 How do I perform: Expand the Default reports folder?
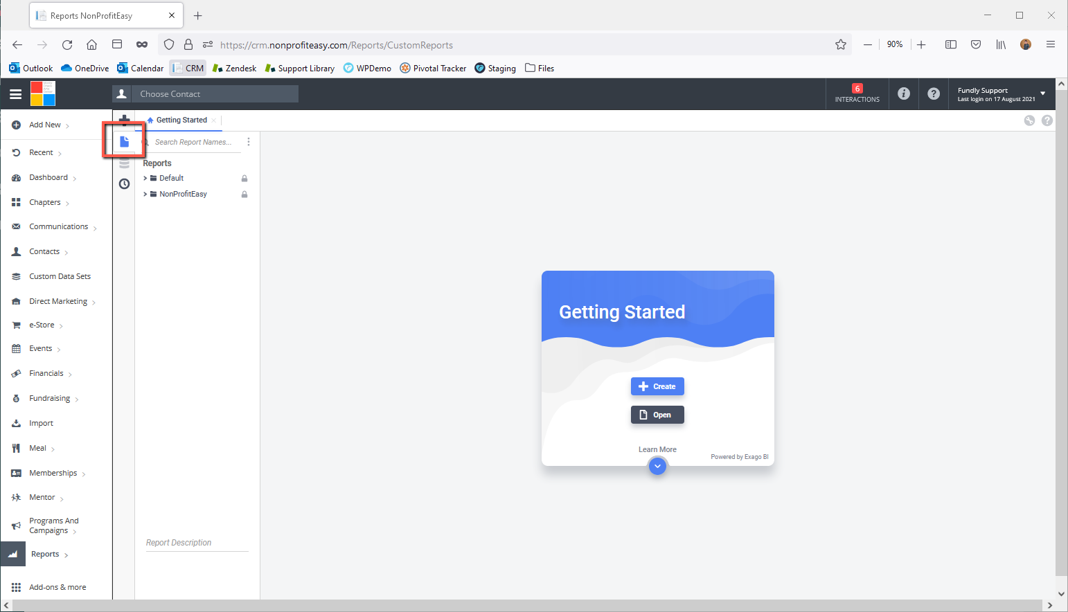pyautogui.click(x=145, y=179)
